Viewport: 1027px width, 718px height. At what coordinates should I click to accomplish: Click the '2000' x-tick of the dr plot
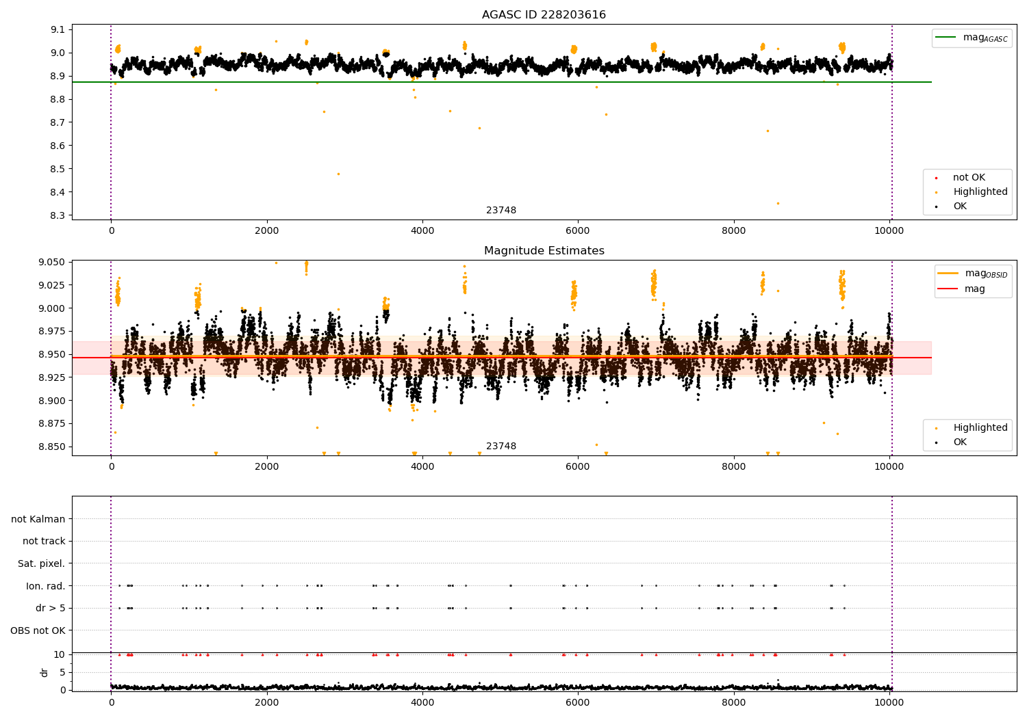point(266,703)
